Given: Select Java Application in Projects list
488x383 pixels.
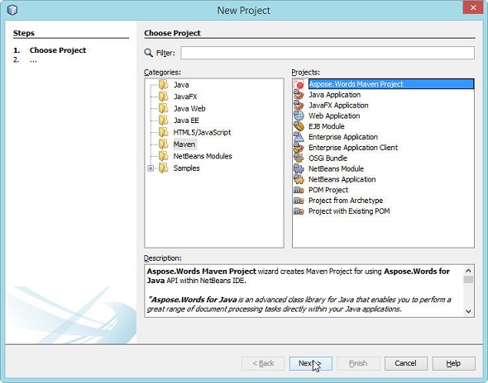Looking at the screenshot, I should (x=334, y=95).
